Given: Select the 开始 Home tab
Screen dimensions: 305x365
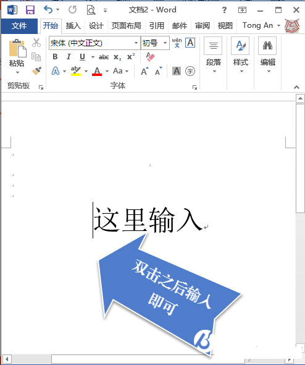Looking at the screenshot, I should [51, 25].
